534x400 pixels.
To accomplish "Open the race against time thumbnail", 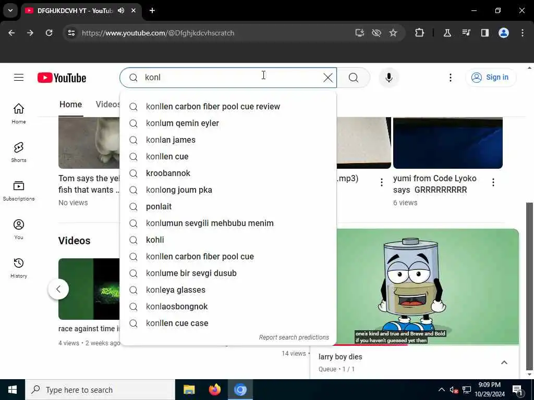I will [x=89, y=289].
